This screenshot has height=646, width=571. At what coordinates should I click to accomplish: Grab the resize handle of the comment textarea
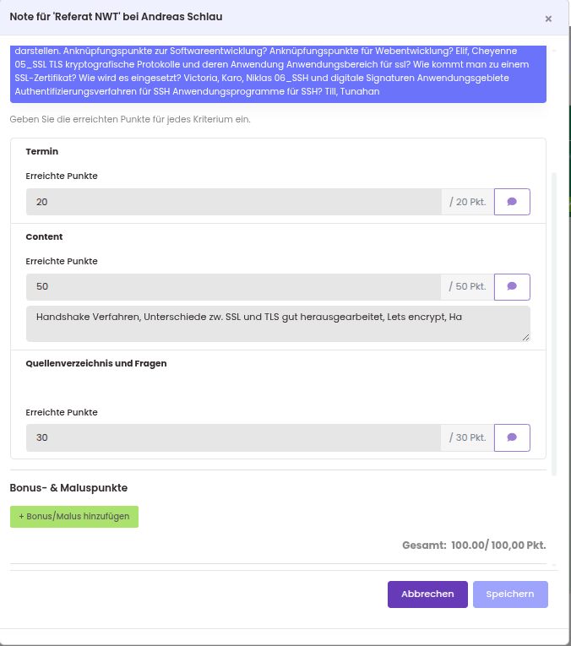point(525,337)
